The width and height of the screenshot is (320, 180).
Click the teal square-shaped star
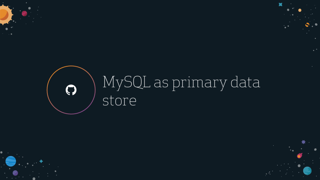click(281, 4)
